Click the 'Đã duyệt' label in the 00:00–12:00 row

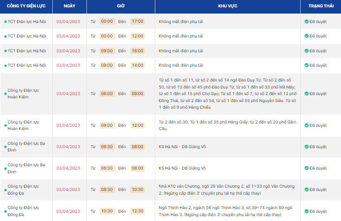click(318, 36)
